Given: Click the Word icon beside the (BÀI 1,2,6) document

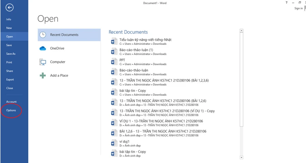Looking at the screenshot, I should (114, 102).
